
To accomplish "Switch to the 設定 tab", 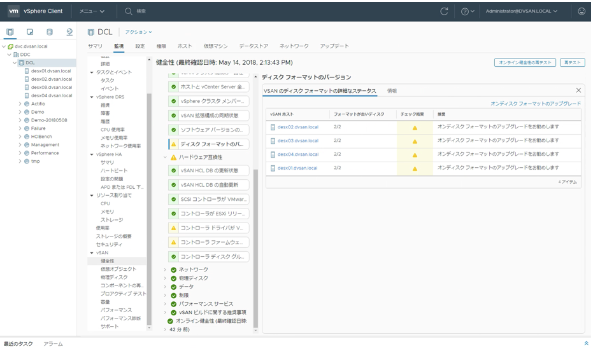I will point(140,46).
